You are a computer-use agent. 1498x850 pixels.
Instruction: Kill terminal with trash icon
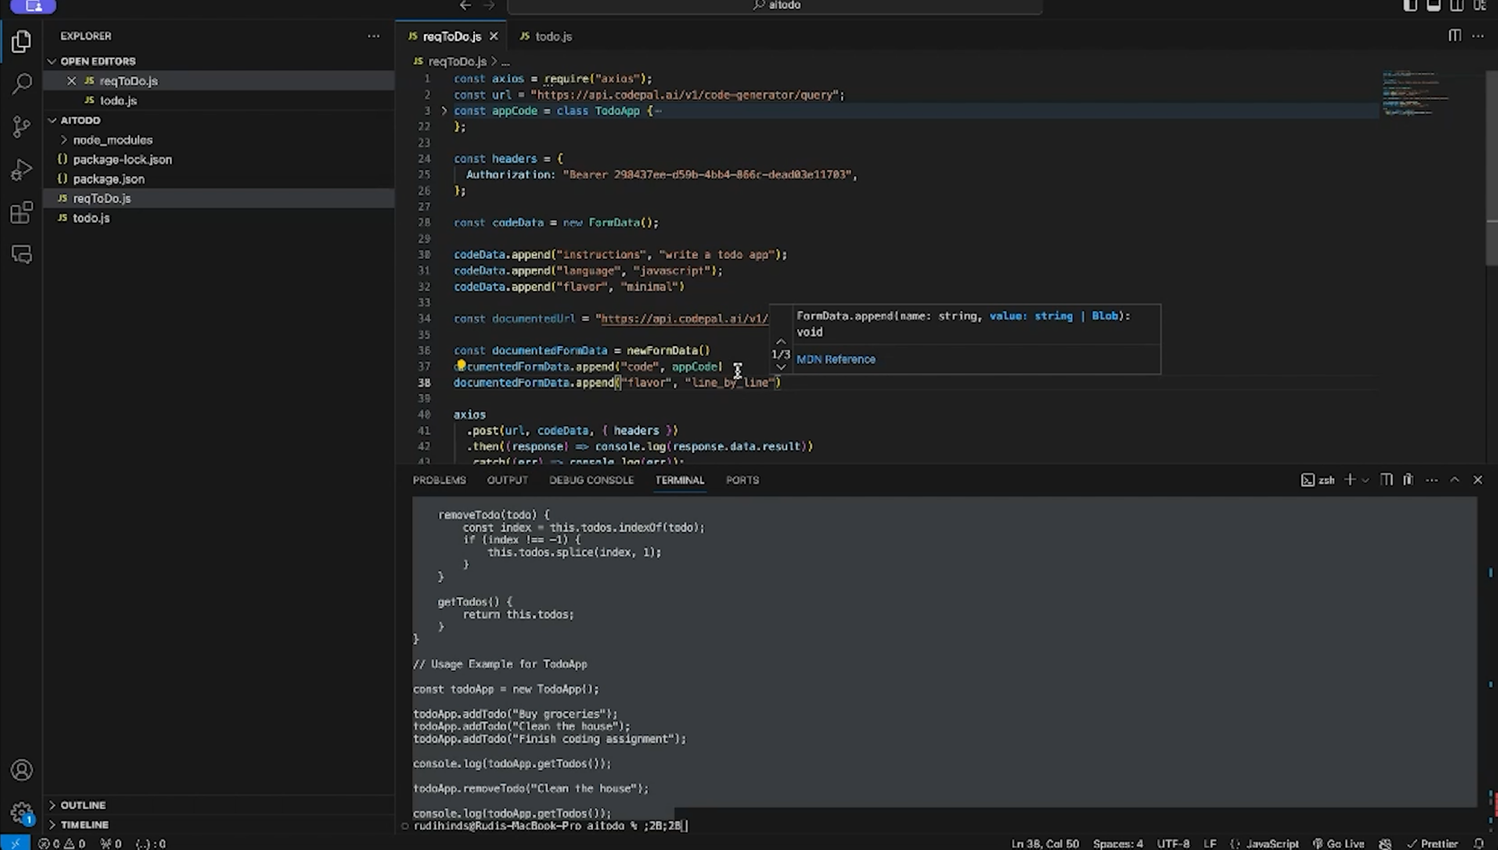pos(1408,480)
